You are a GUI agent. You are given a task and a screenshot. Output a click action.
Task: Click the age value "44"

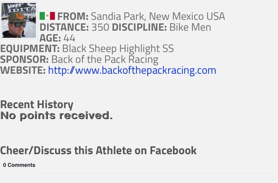(69, 38)
